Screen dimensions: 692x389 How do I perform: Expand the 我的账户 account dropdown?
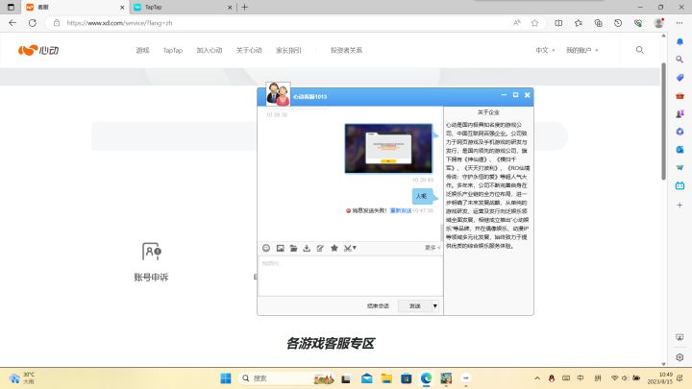click(582, 50)
